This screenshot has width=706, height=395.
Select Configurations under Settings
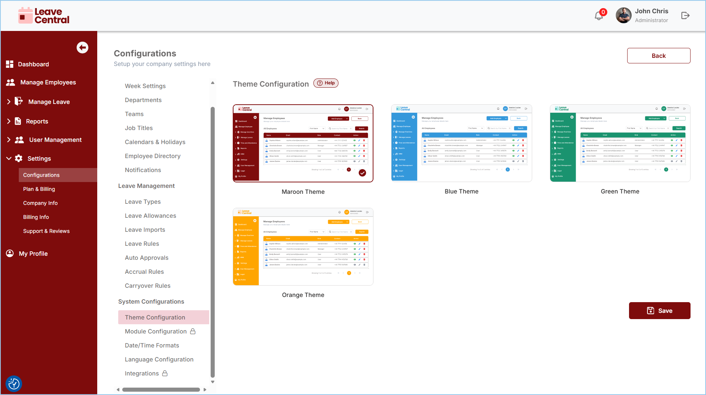[58, 175]
